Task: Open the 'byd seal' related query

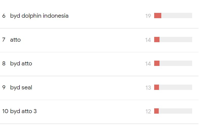Action: click(21, 87)
